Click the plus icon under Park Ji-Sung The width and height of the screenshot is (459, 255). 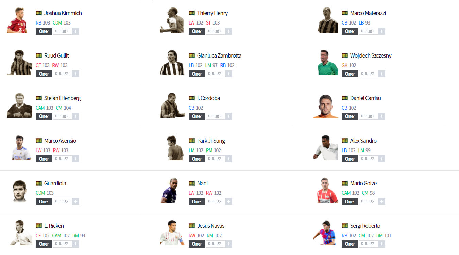[229, 159]
